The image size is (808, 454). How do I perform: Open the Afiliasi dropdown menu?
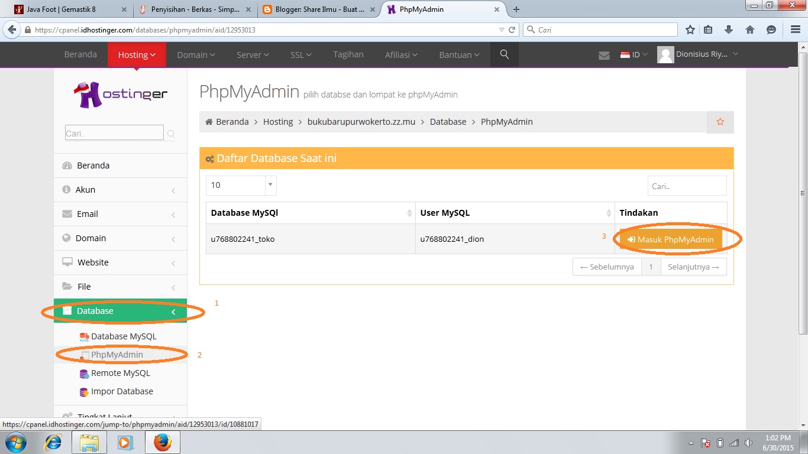tap(401, 54)
